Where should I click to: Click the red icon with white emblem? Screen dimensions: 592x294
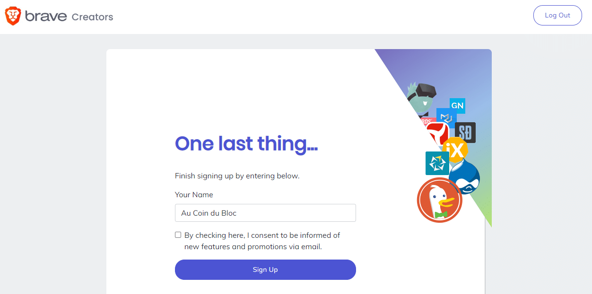click(437, 132)
